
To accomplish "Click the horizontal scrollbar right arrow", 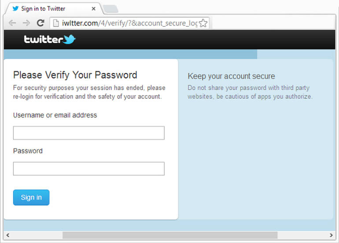I will (331, 235).
